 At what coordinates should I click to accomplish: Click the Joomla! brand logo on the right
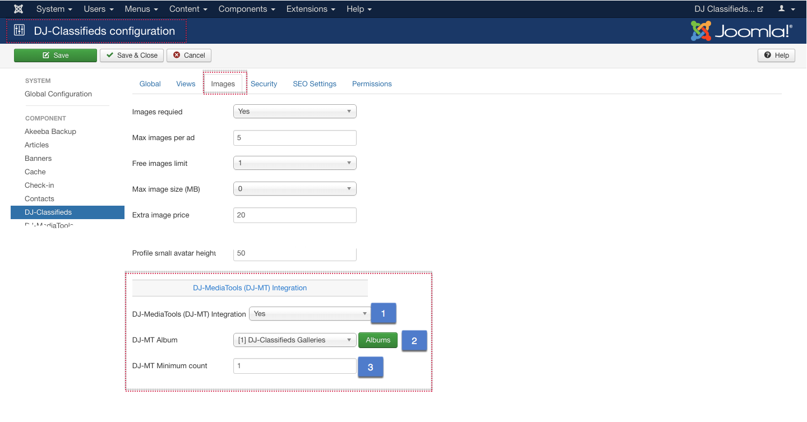click(x=741, y=31)
